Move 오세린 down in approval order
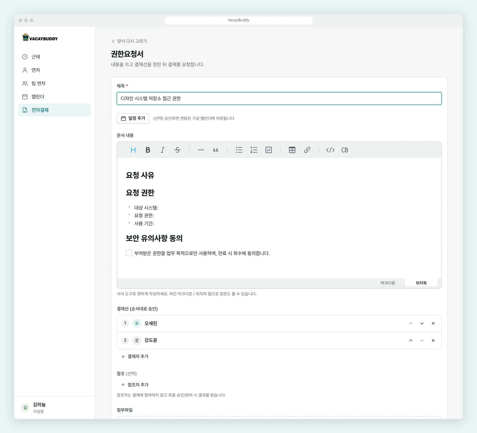 pyautogui.click(x=422, y=323)
